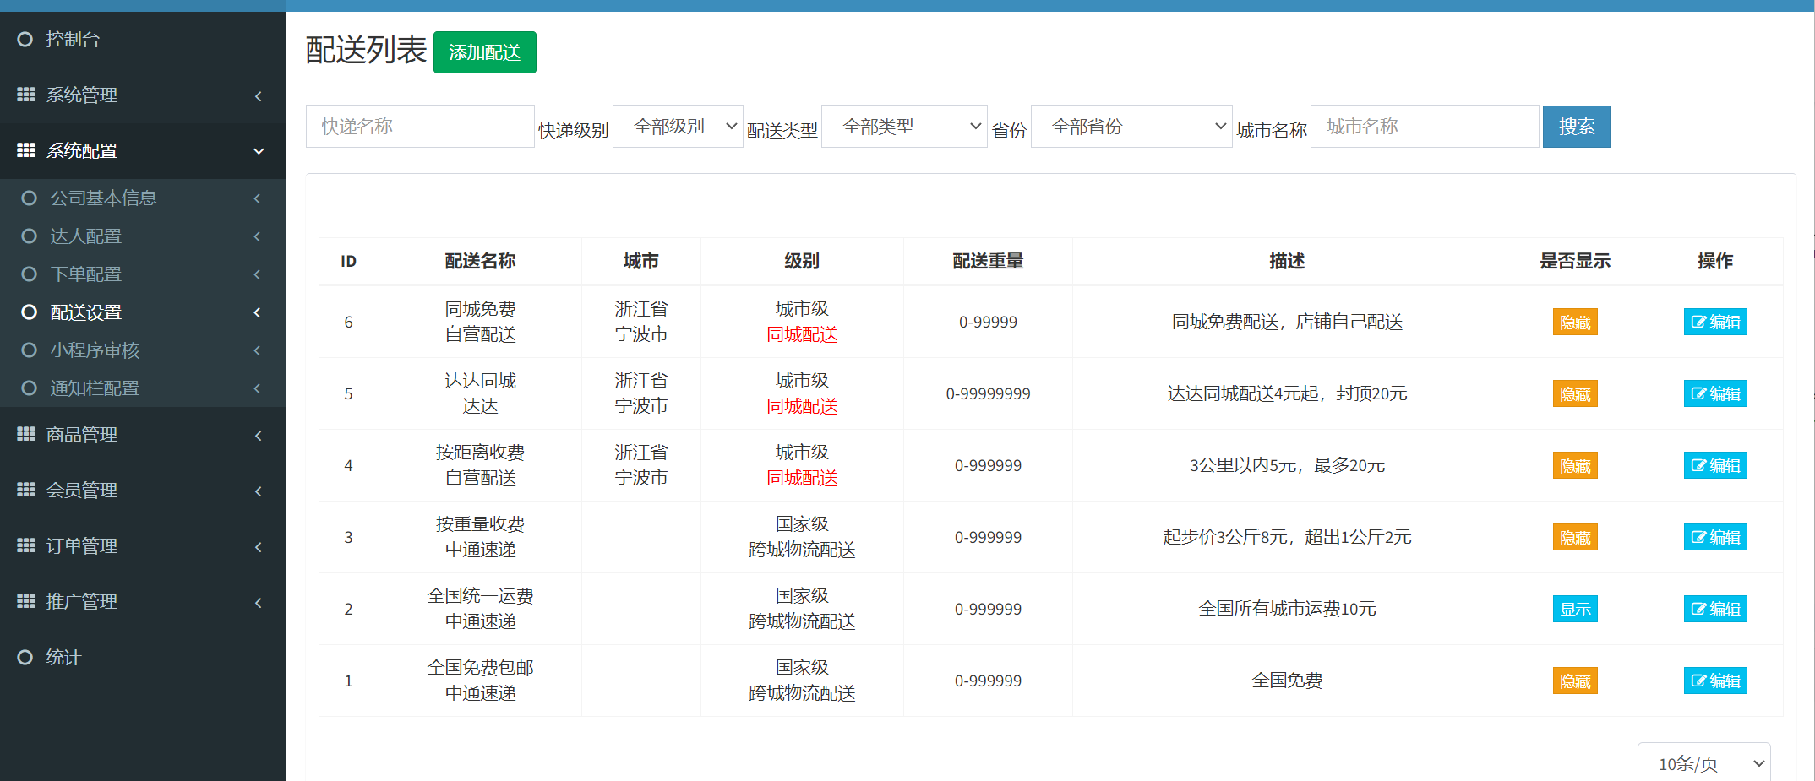Click the grid icon beside 系统管理

coord(26,95)
